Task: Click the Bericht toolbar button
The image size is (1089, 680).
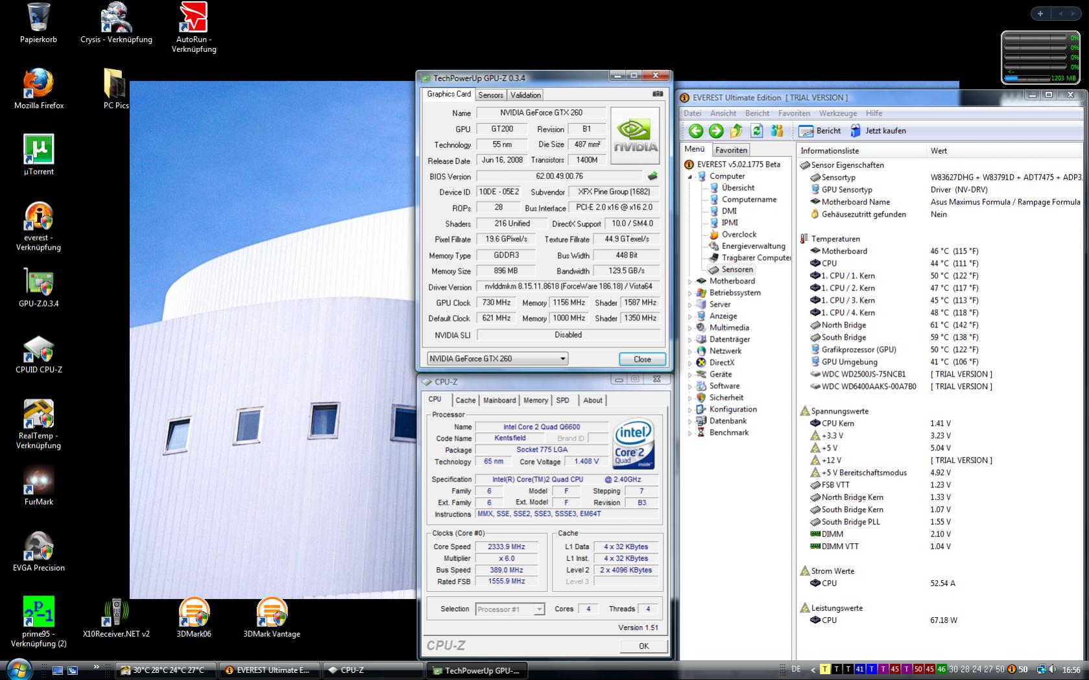Action: pos(820,131)
